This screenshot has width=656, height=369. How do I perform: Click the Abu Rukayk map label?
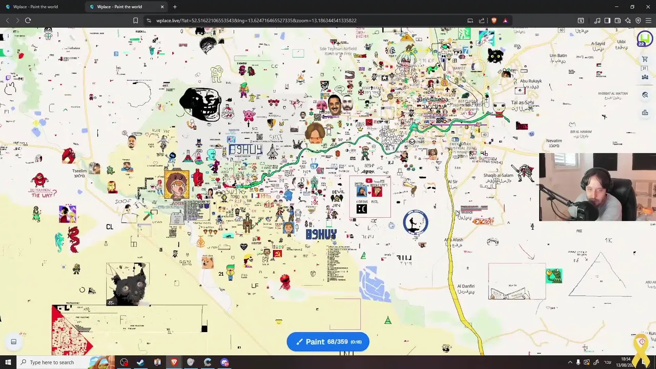[530, 81]
